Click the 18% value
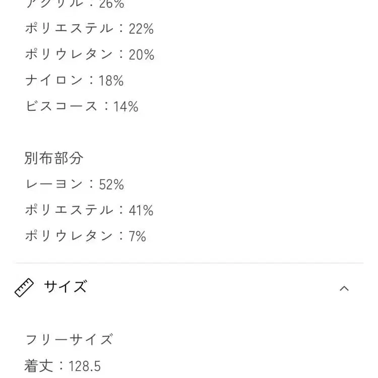Viewport: 378px width, 378px height. click(111, 81)
